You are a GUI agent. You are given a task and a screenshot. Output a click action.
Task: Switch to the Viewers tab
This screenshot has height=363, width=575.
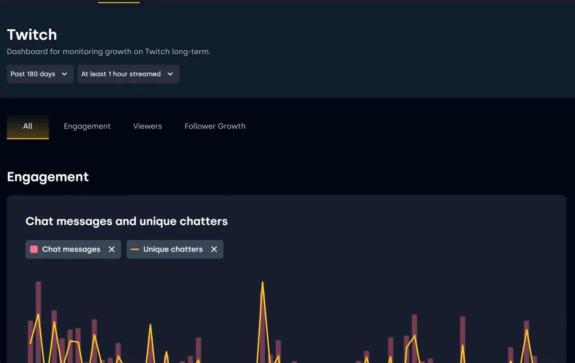[147, 126]
